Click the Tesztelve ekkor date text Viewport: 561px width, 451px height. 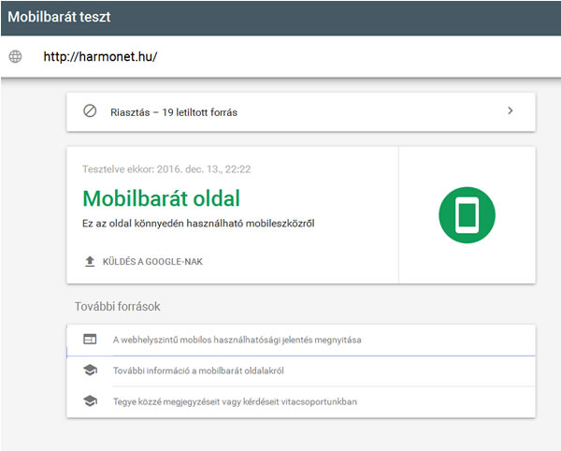[166, 169]
